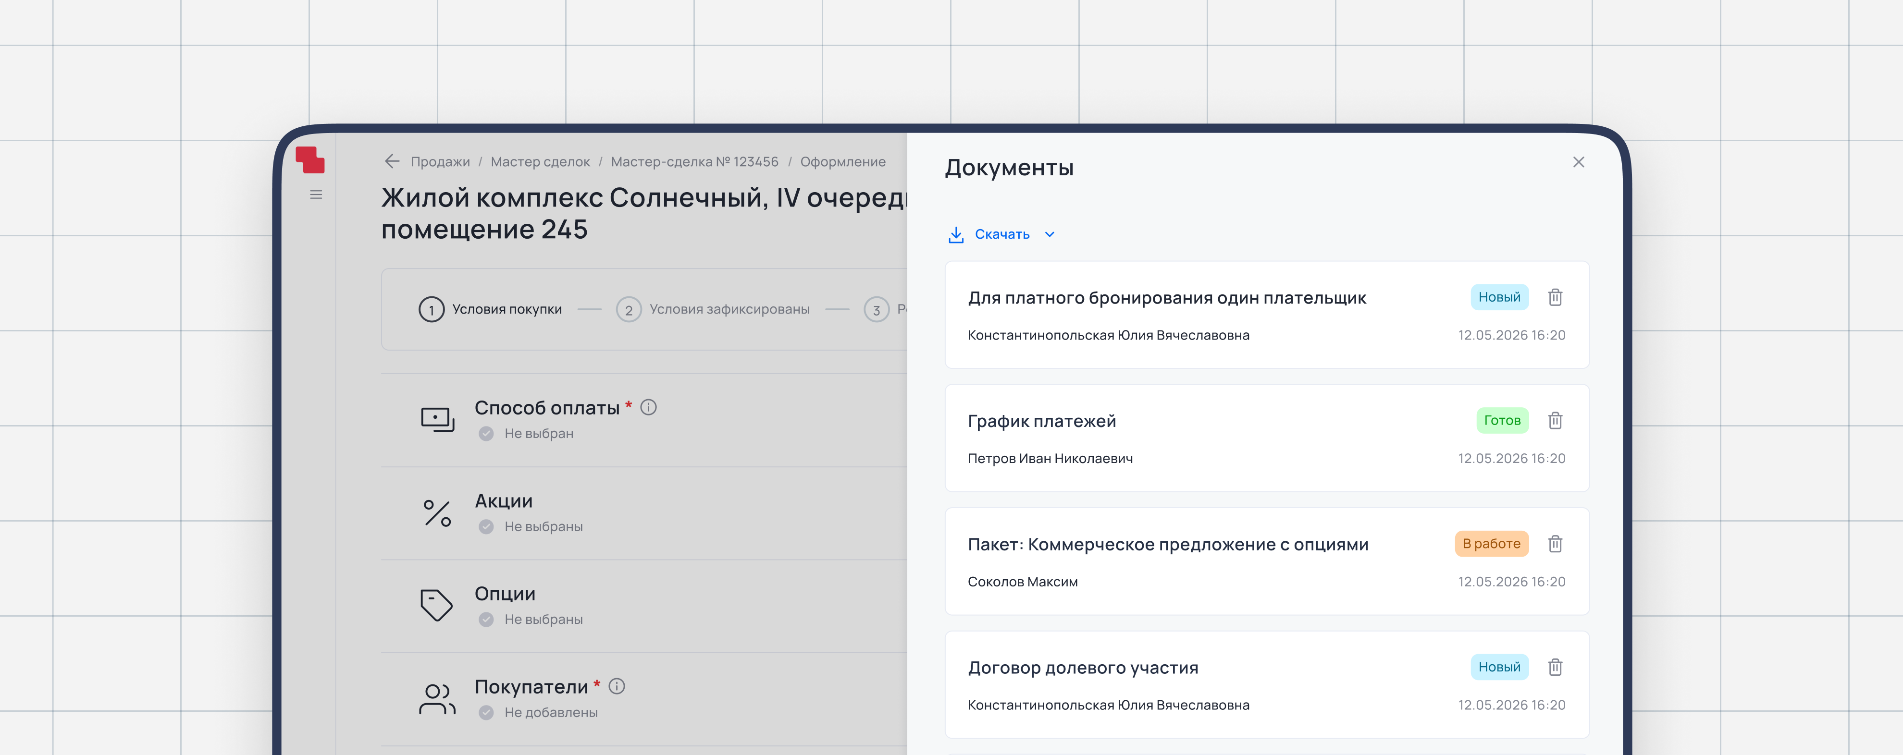Click the Не выбран status check icon
1903x755 pixels.
point(486,434)
